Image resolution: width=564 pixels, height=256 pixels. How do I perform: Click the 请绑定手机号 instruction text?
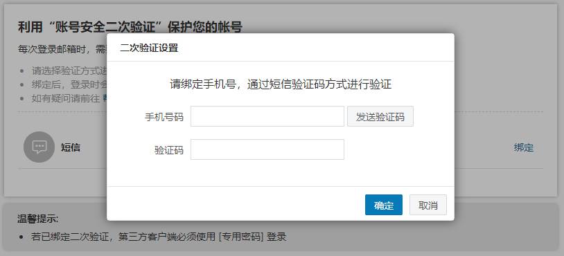281,84
